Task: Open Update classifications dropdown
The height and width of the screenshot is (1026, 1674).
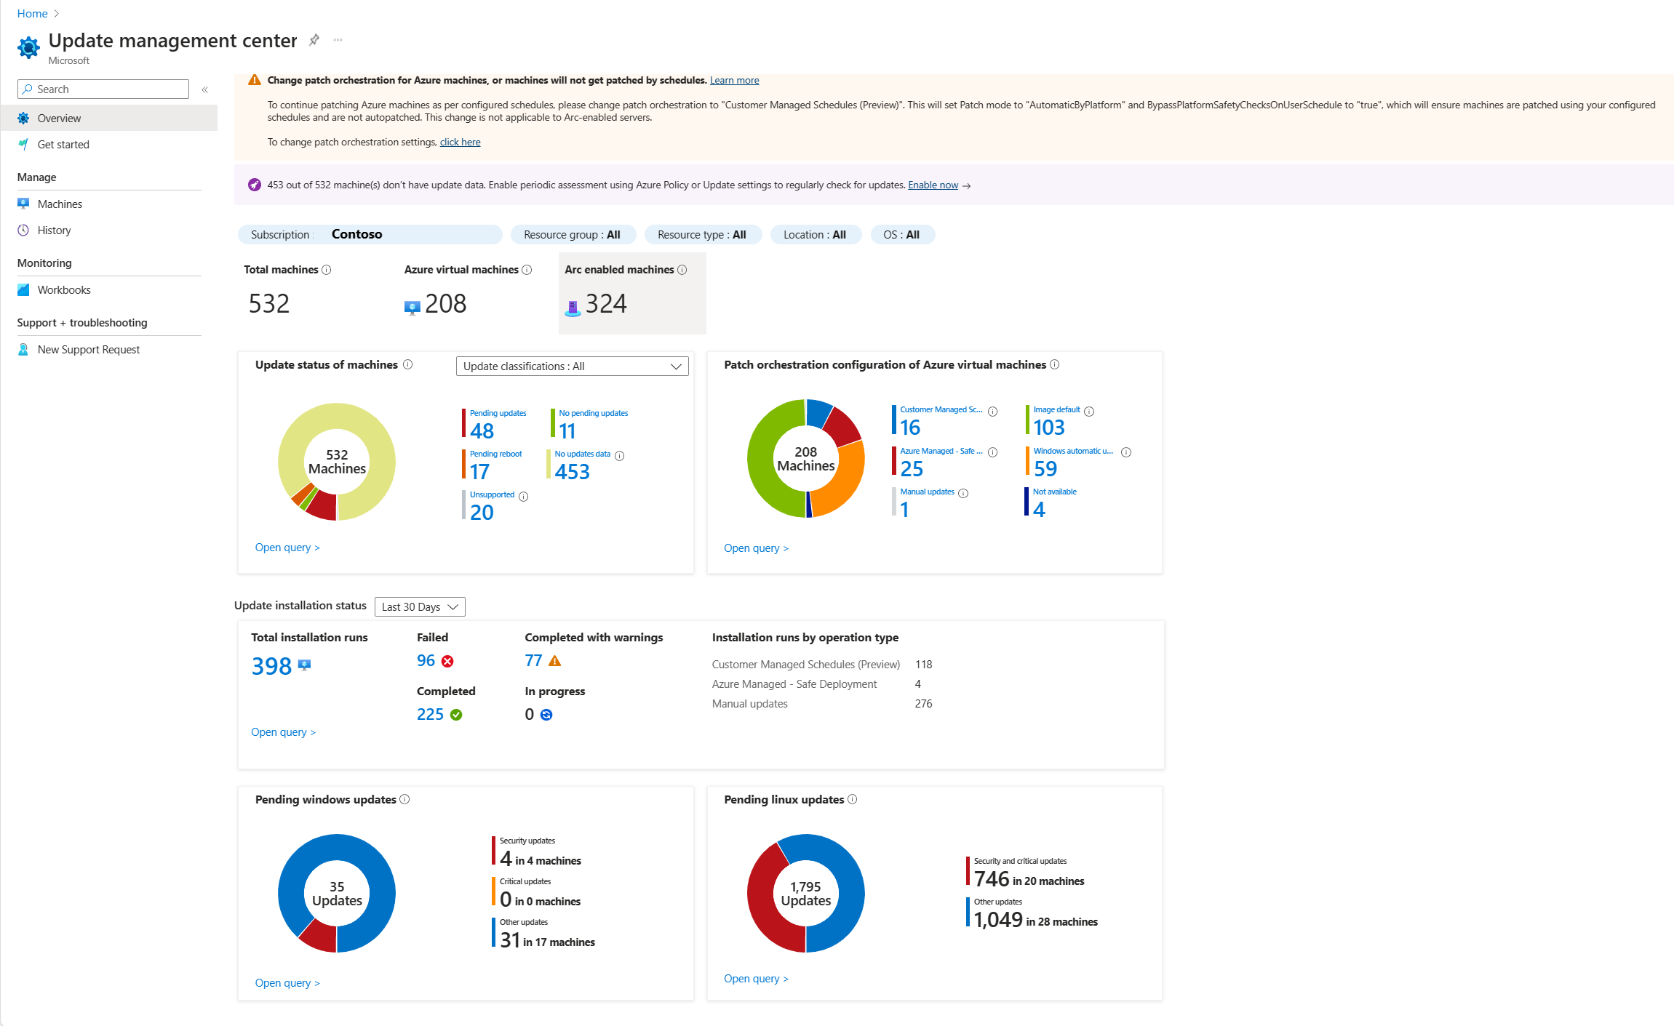Action: [573, 366]
